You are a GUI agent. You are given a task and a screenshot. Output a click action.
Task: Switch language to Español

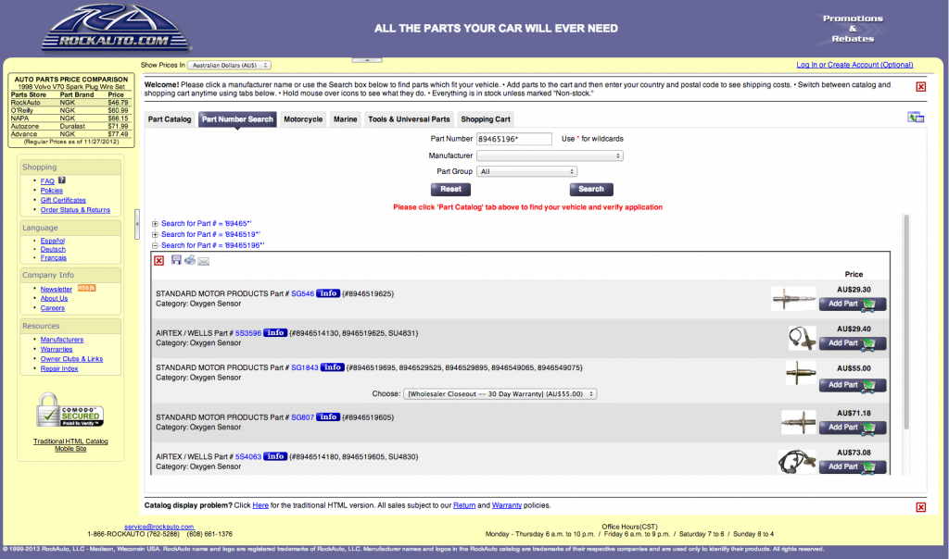click(x=53, y=241)
